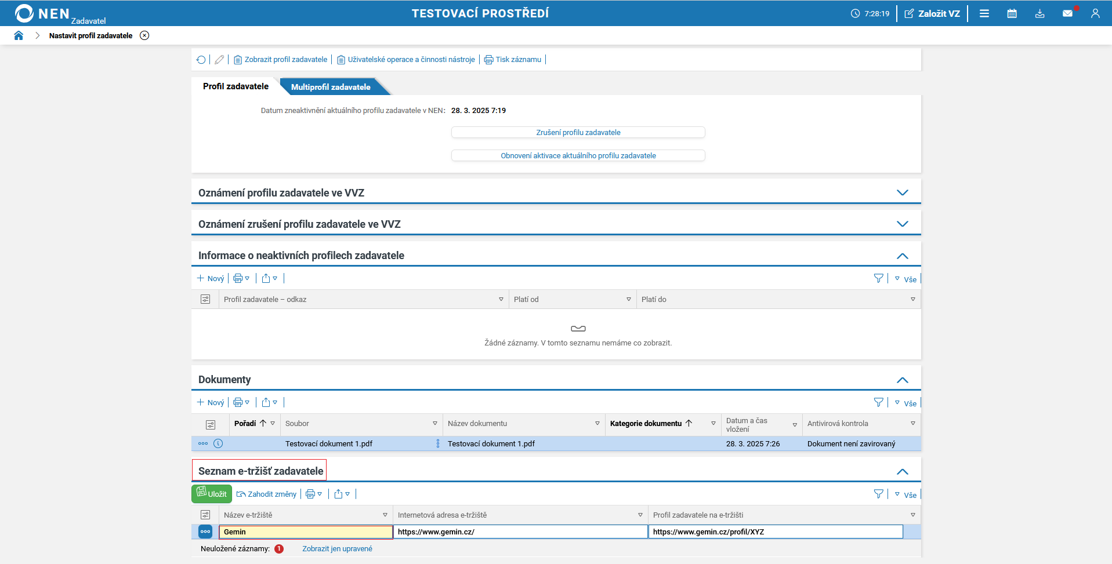Screen dimensions: 1112x564
Task: Open info icon for Testovací dokument row
Action: [x=218, y=443]
